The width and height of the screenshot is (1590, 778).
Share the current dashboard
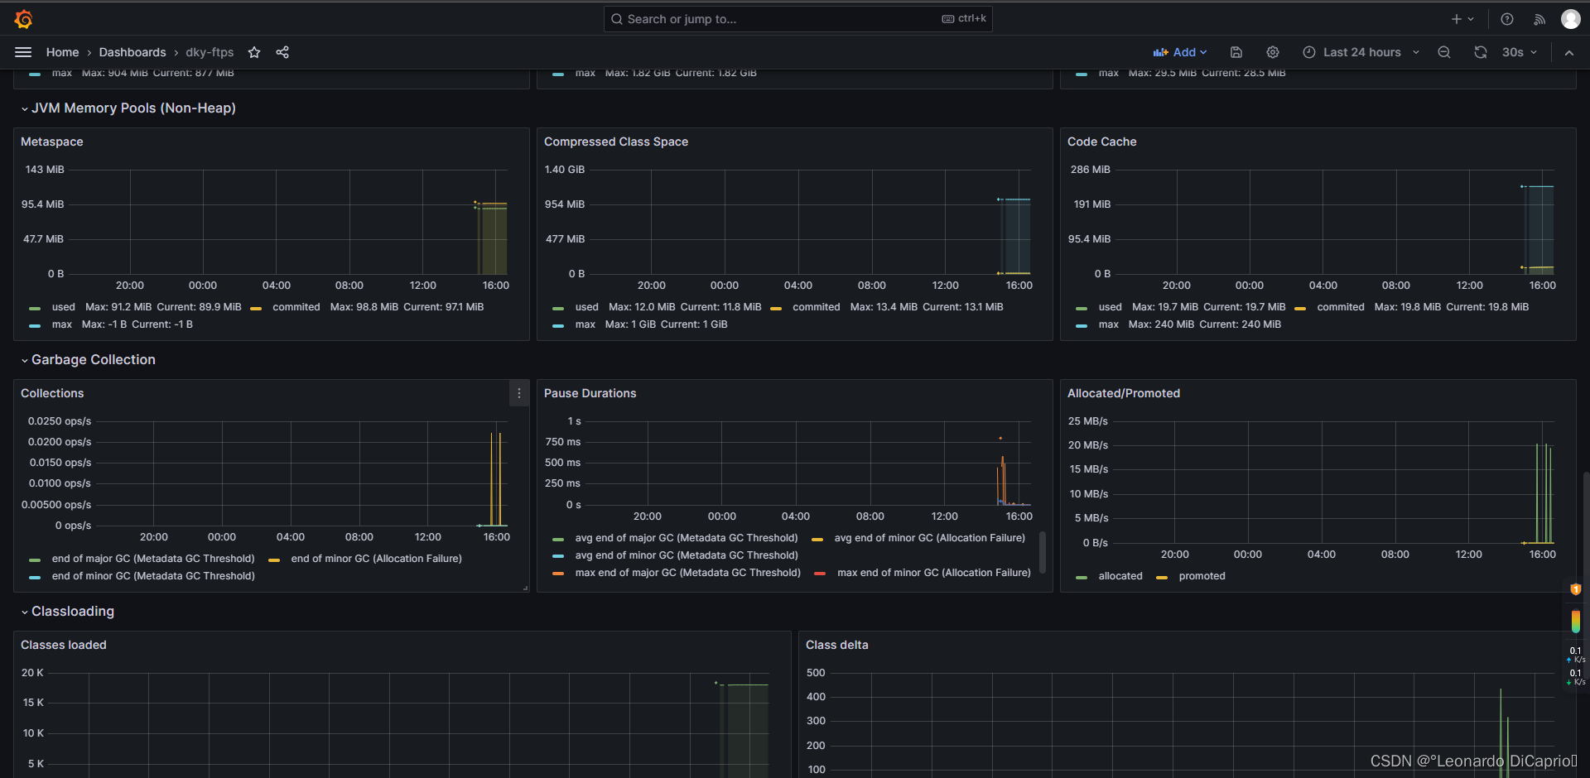(x=282, y=52)
